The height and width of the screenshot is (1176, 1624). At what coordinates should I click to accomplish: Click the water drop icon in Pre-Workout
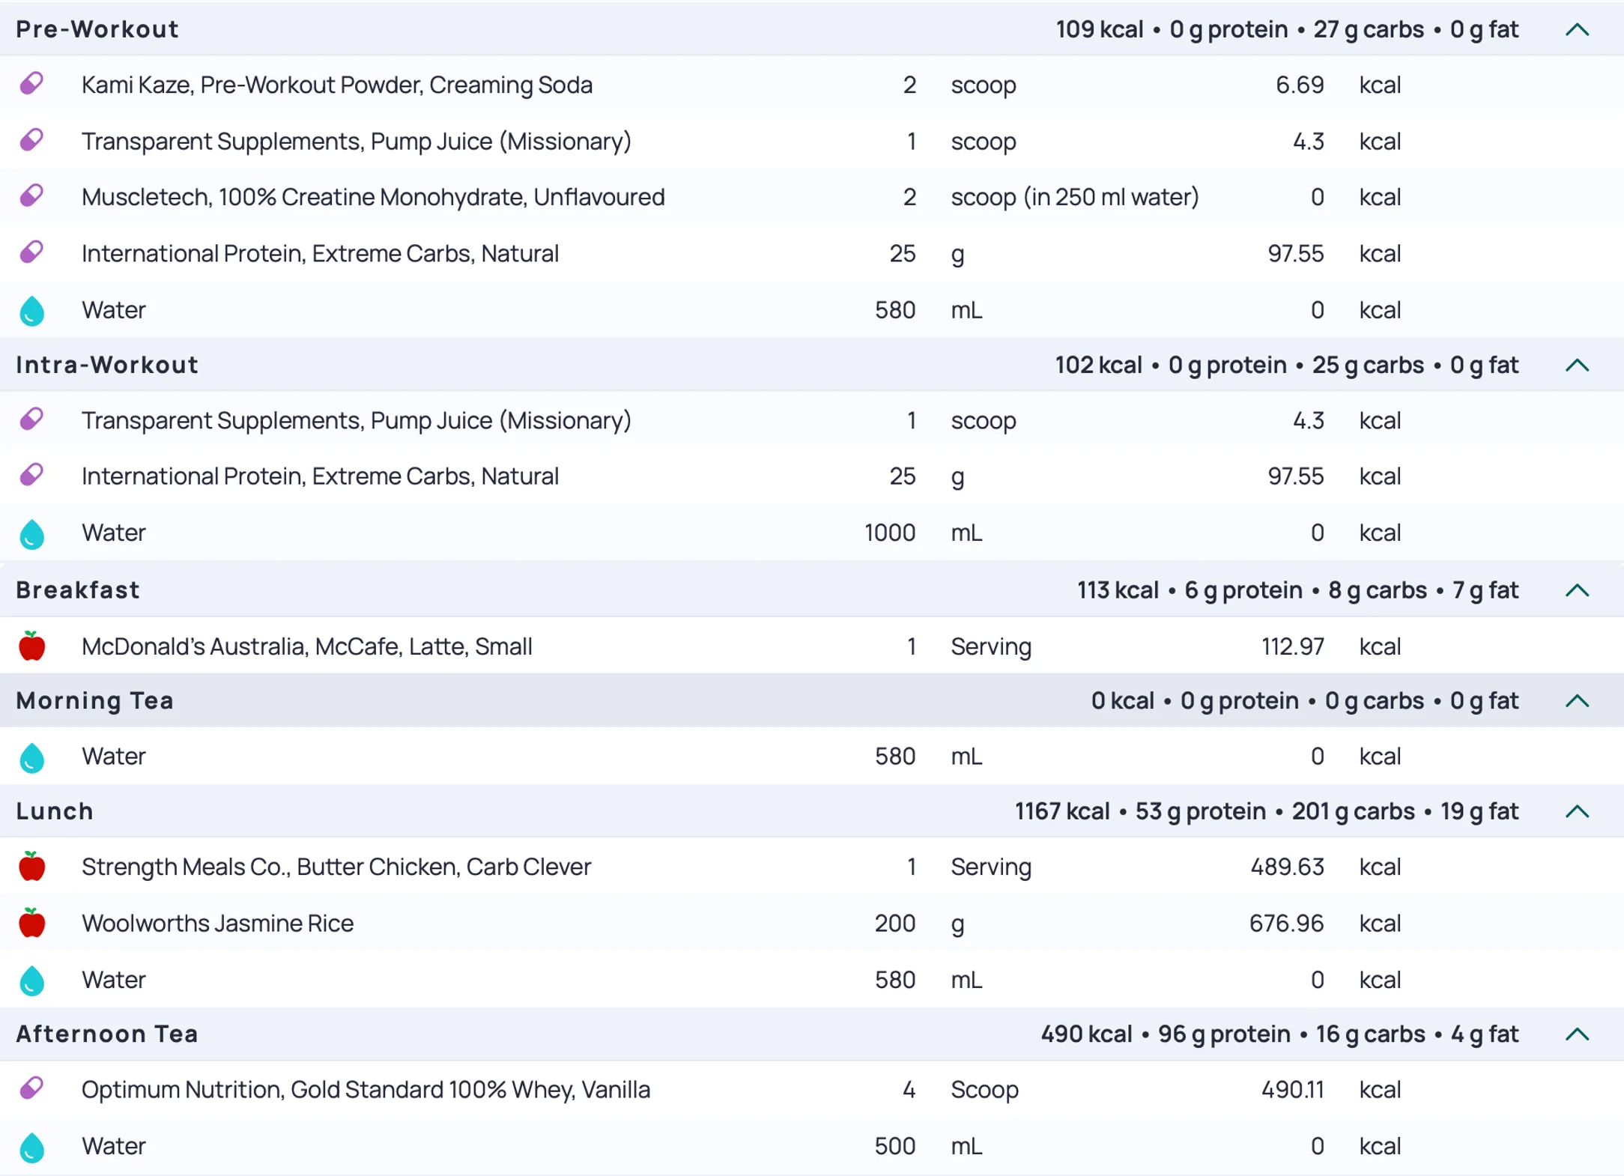click(31, 310)
